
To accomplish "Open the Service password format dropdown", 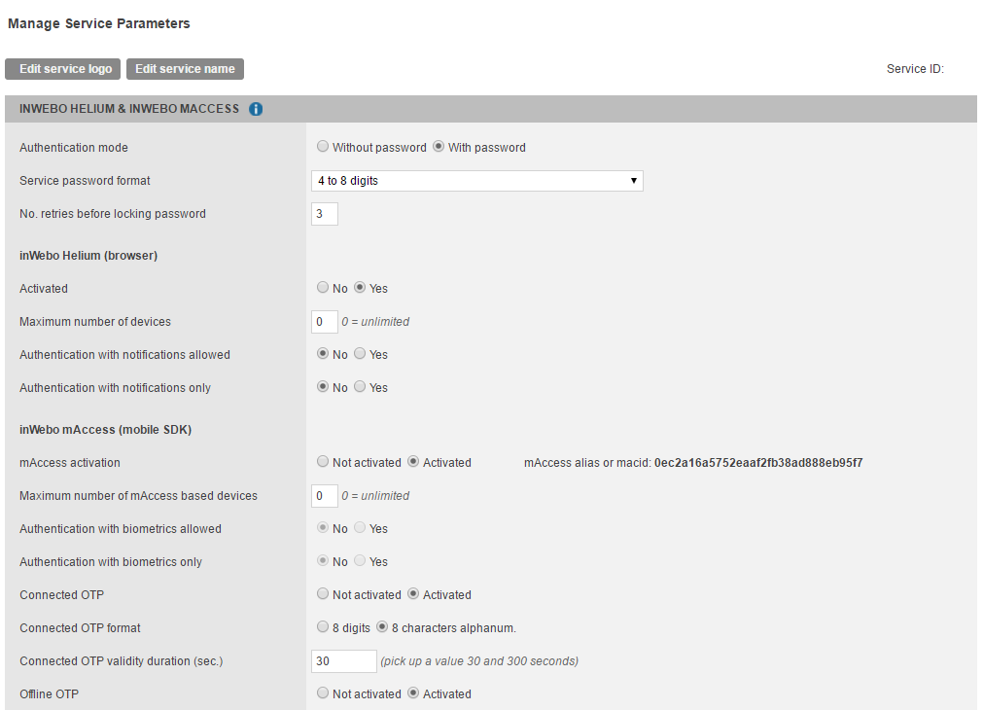I will 476,181.
